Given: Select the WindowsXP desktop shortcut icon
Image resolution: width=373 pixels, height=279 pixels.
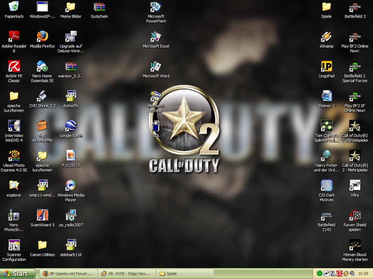Looking at the screenshot, I should point(42,7).
